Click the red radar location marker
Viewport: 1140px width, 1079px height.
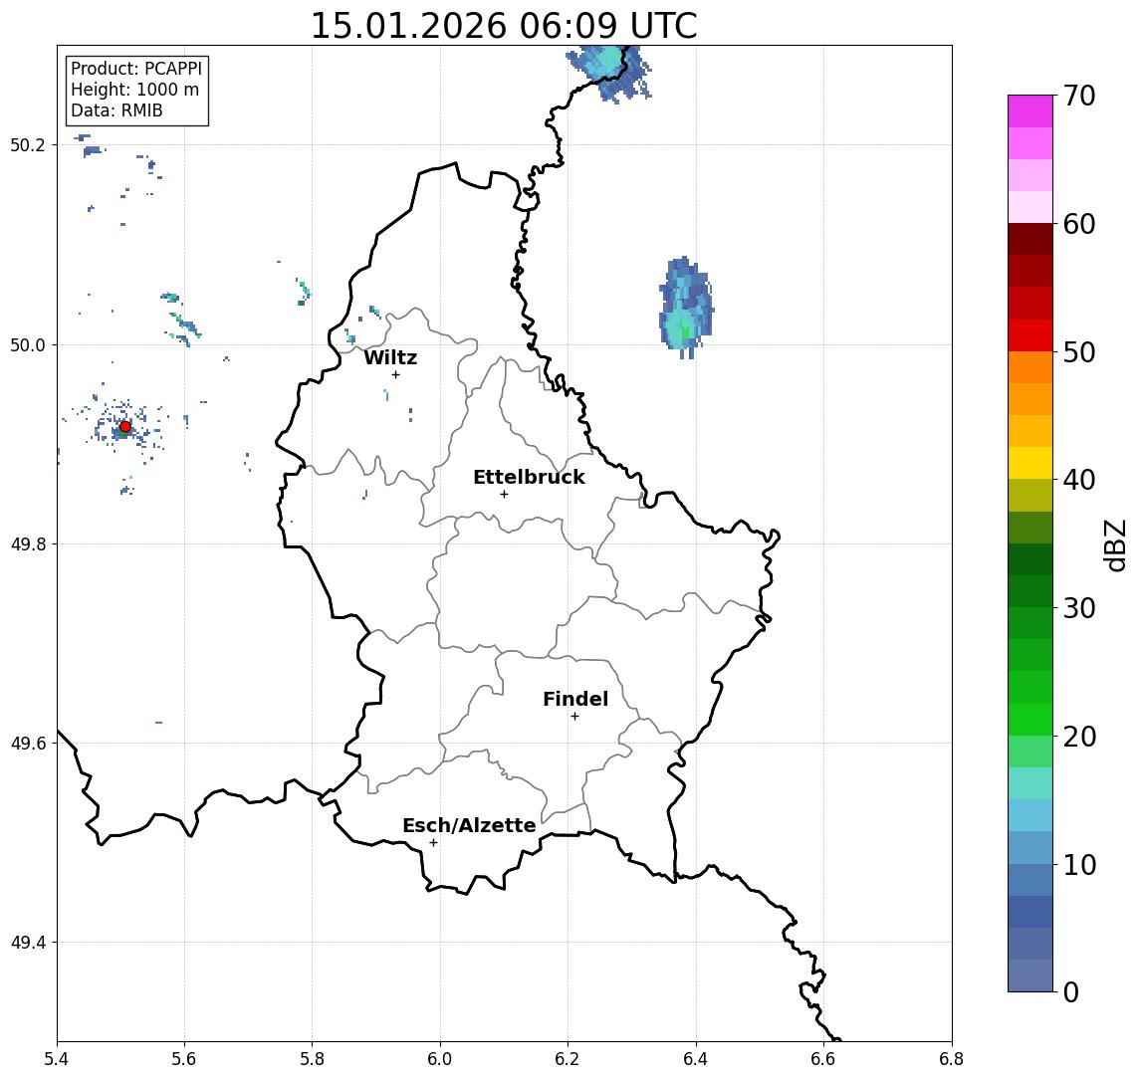pos(125,427)
